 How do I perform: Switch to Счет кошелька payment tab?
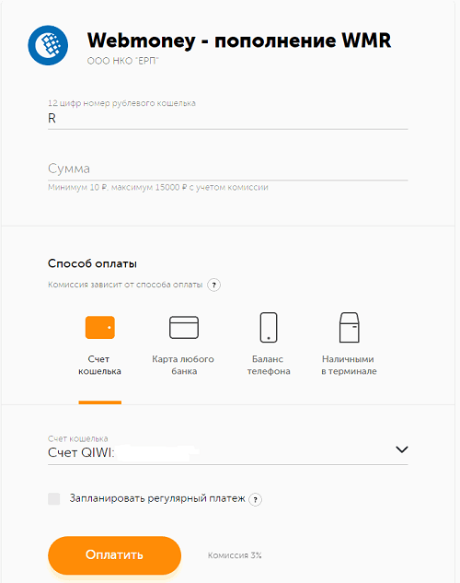(x=100, y=365)
